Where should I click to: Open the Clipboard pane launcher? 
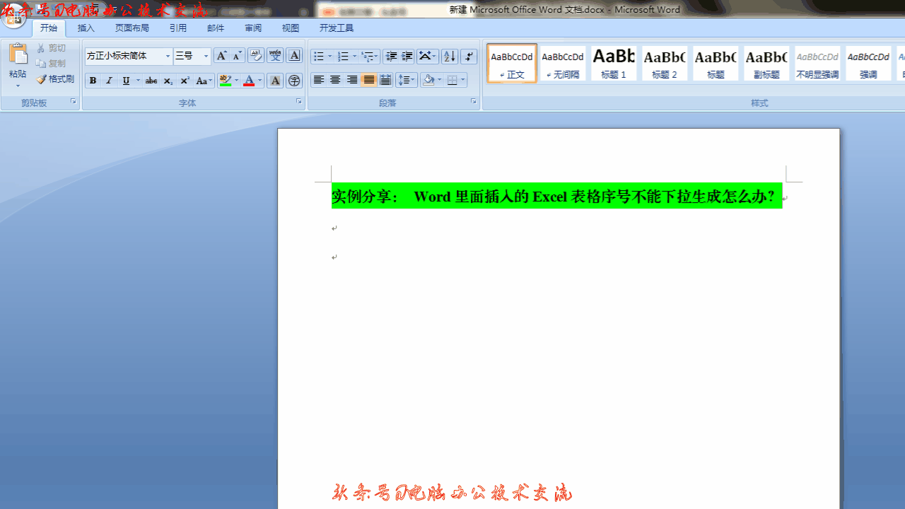74,103
